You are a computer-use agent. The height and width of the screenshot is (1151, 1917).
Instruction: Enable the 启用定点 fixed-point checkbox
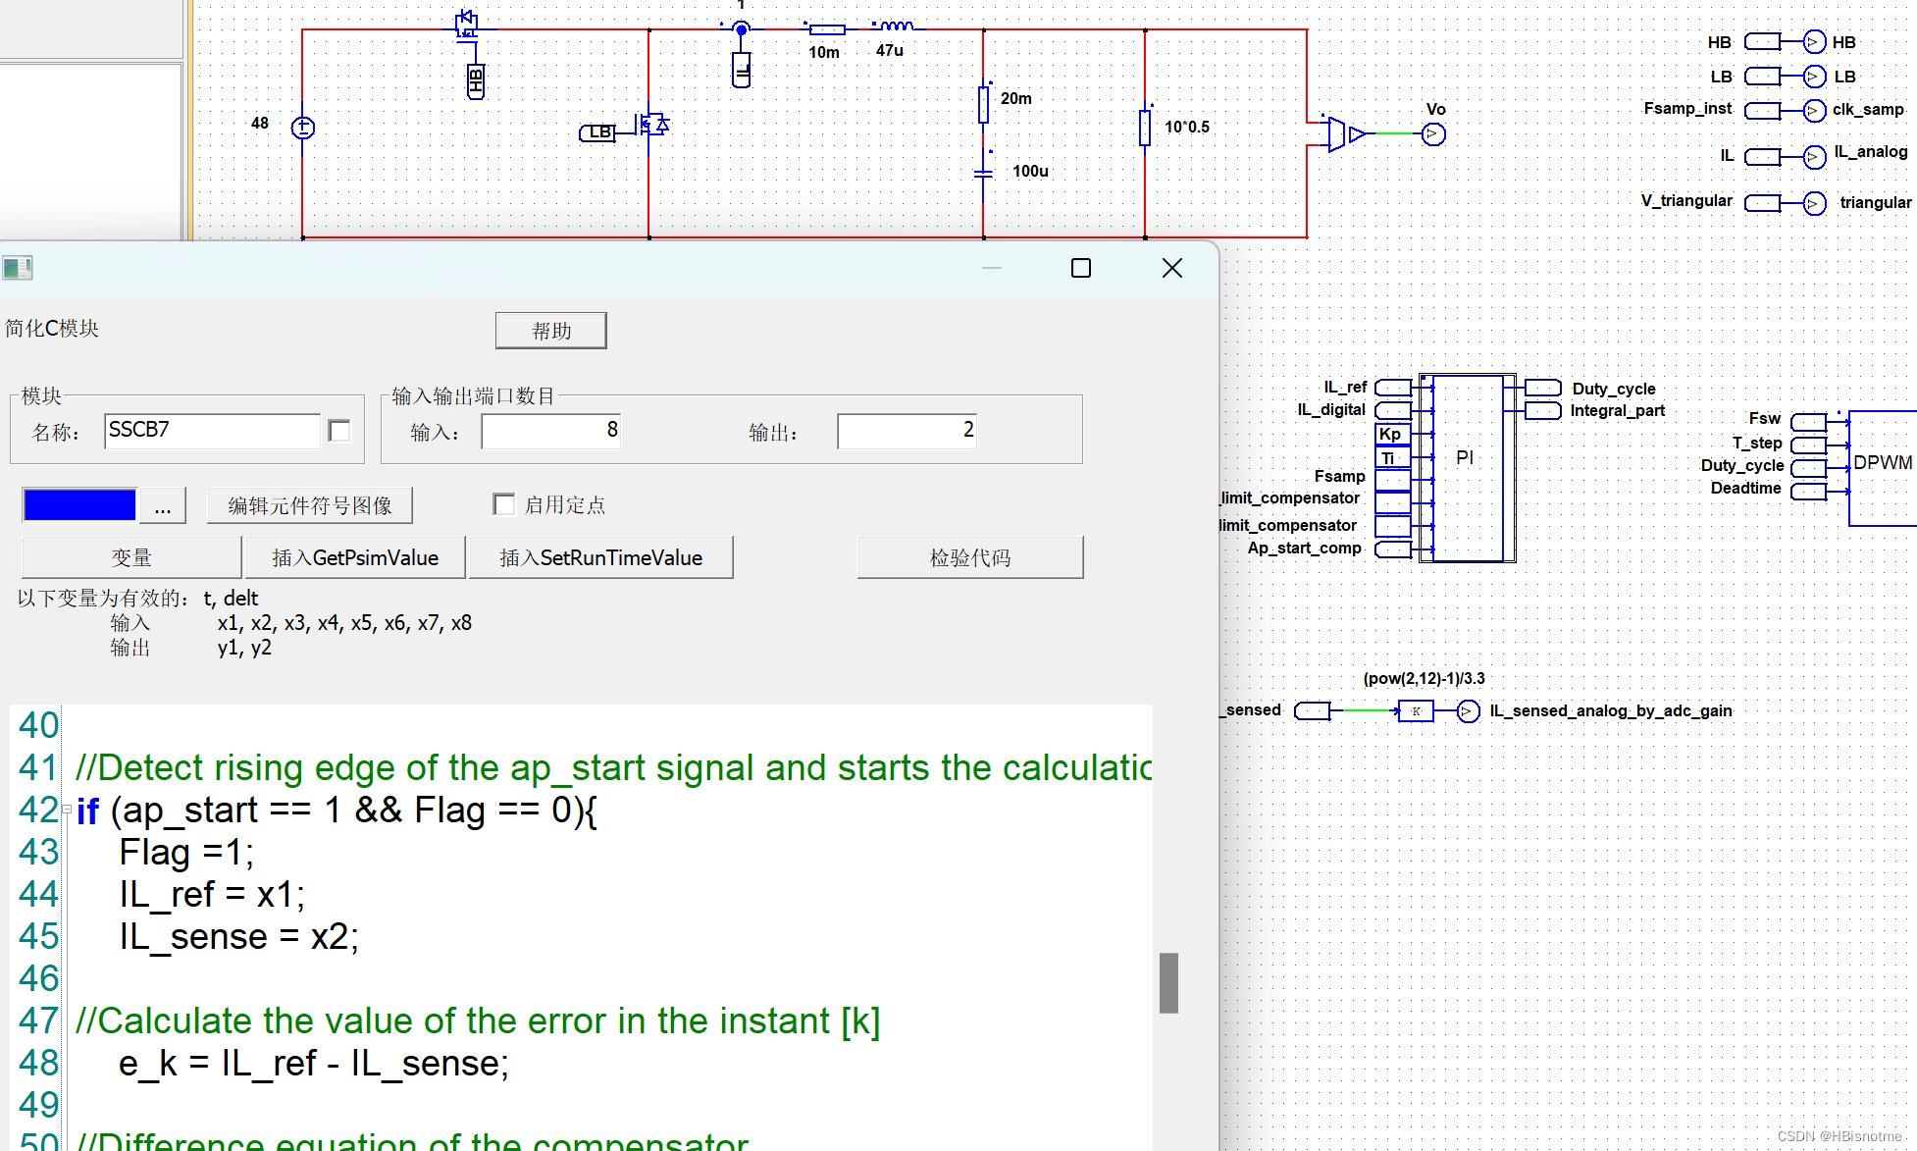coord(504,504)
